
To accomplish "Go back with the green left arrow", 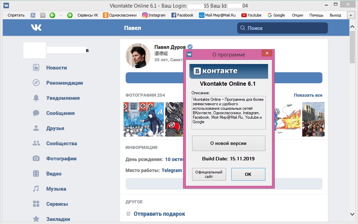I will pos(52,15).
